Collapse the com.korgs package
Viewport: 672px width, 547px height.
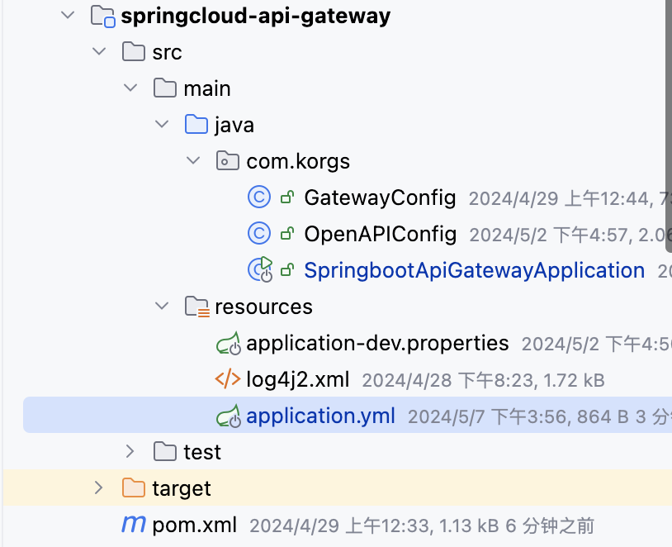click(193, 160)
